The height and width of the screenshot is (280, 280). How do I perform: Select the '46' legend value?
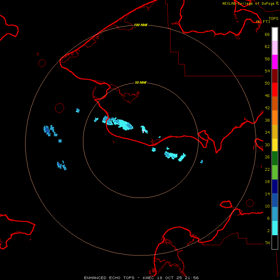point(267,96)
